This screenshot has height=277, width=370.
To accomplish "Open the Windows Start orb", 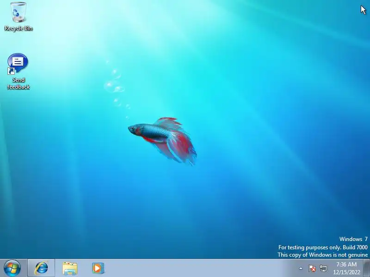I will tap(12, 268).
